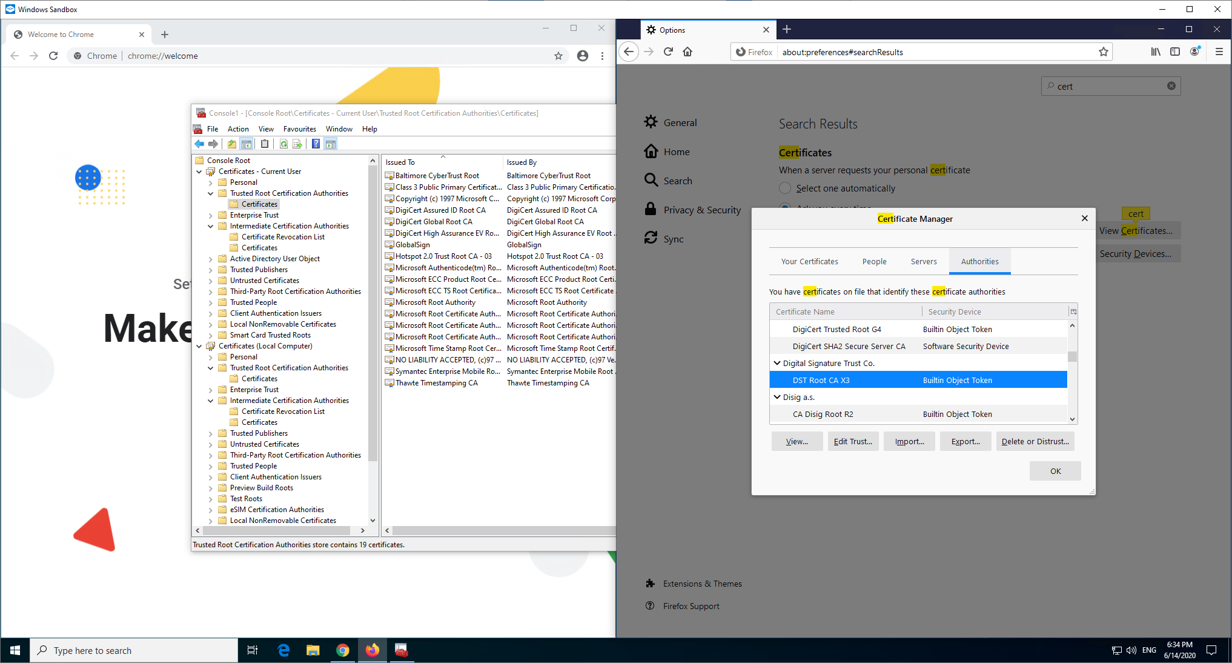The width and height of the screenshot is (1232, 663).
Task: Click Edit Trust button
Action: coord(852,442)
